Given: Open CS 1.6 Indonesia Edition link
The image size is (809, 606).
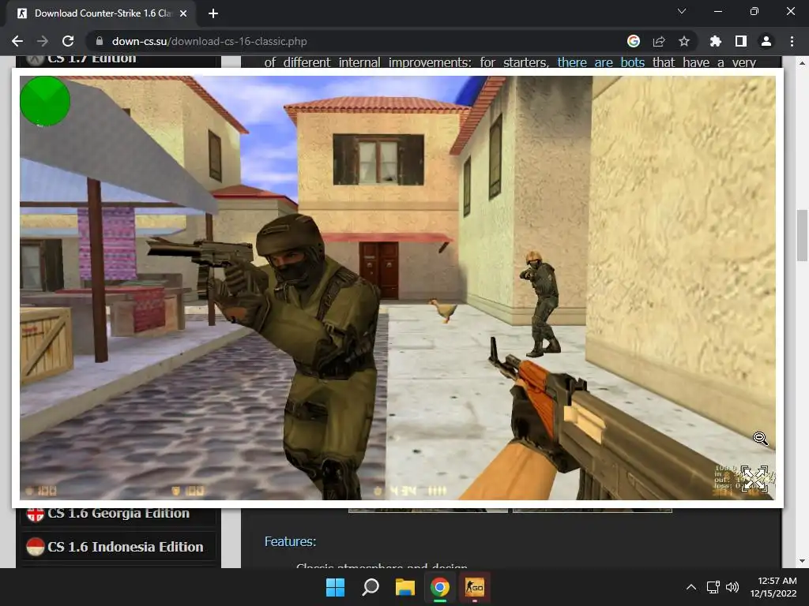Looking at the screenshot, I should click(x=126, y=547).
